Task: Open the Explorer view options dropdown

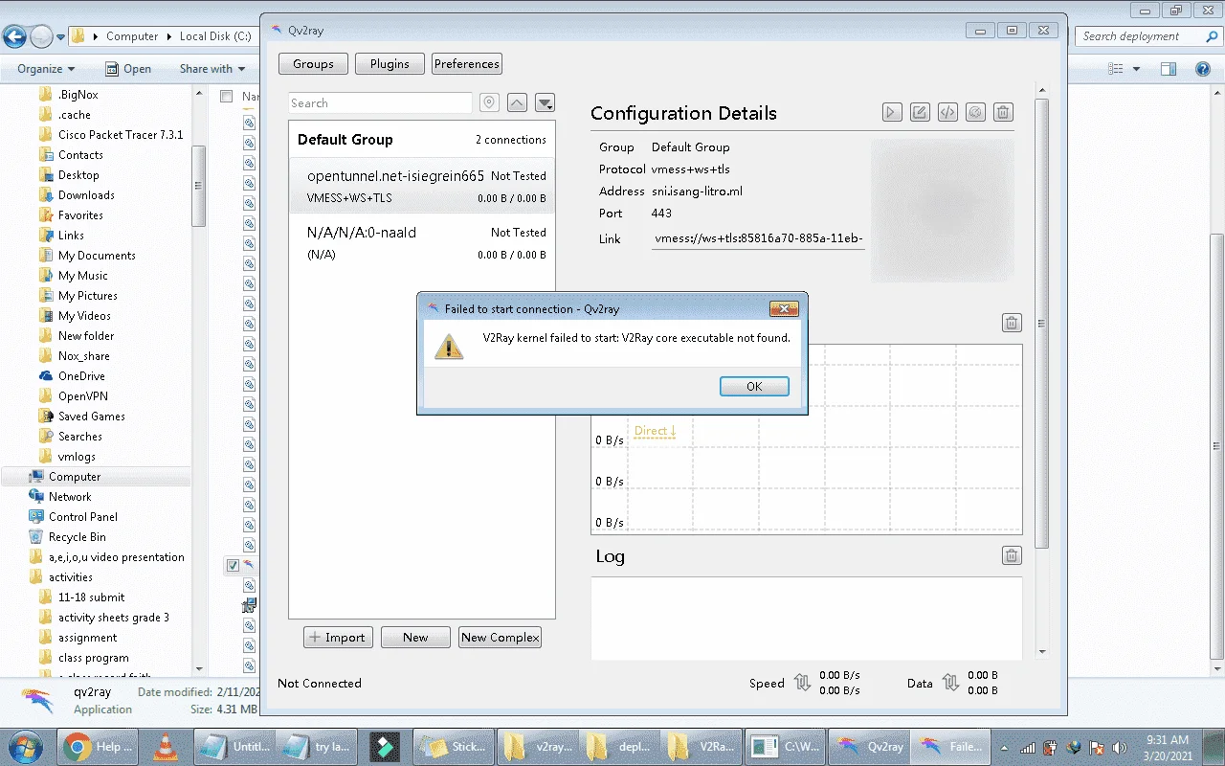Action: (1137, 69)
